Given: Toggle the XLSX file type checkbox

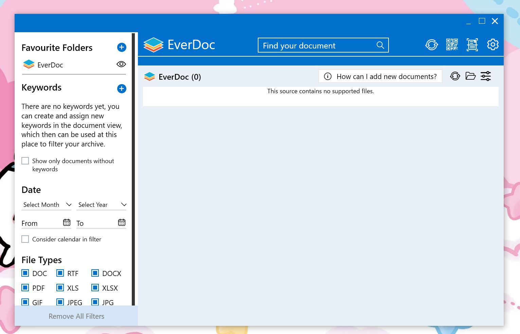Looking at the screenshot, I should point(95,288).
